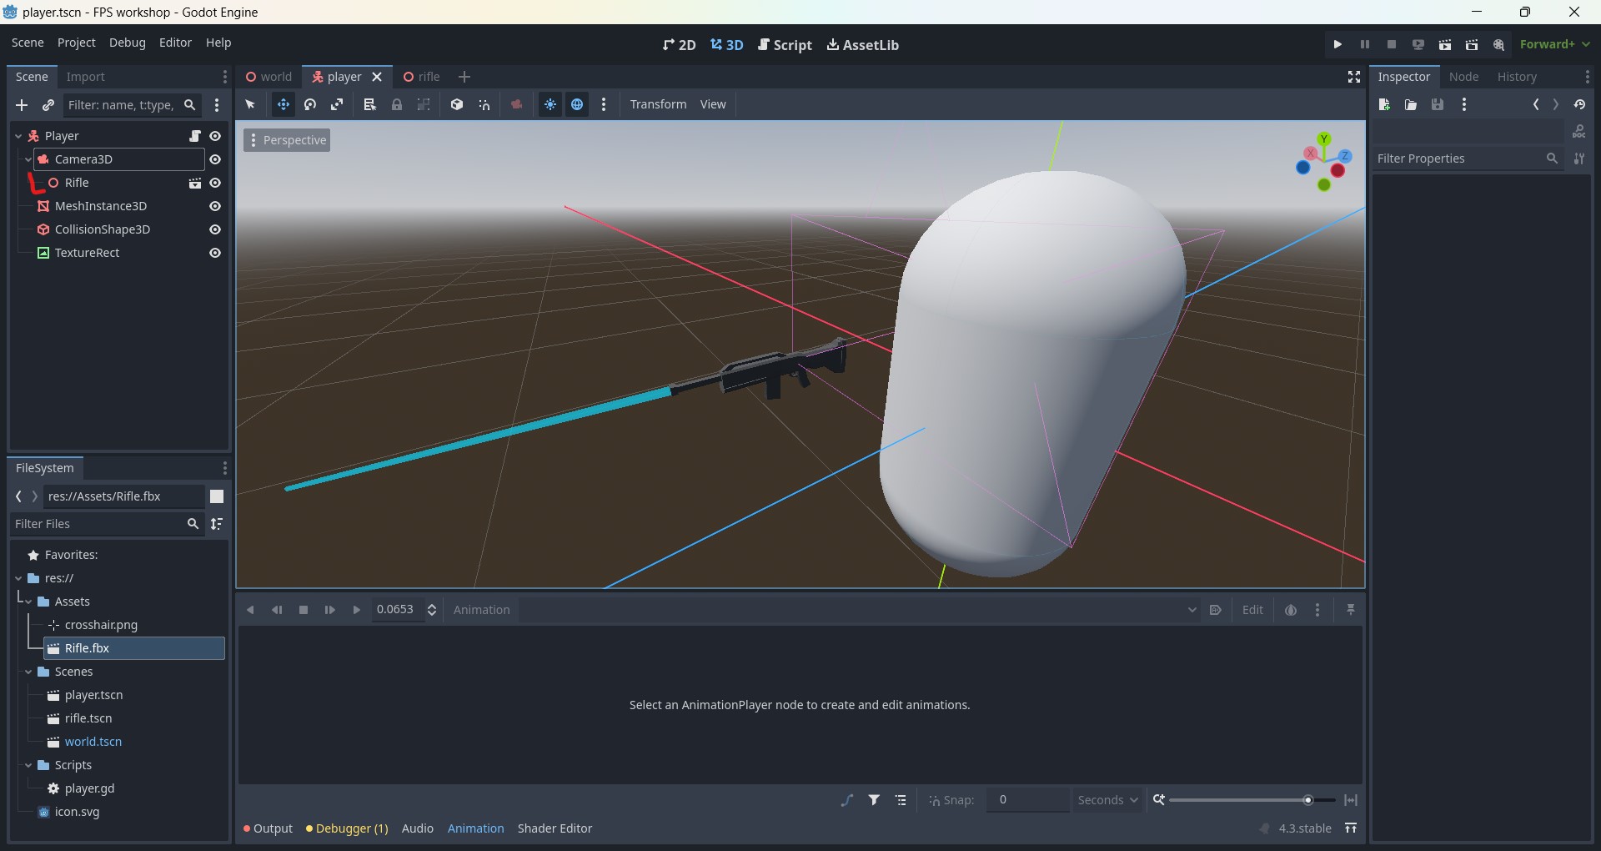The image size is (1601, 851).
Task: Click the Move Mode tool
Action: coord(284,104)
